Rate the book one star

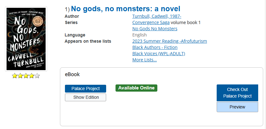(15, 76)
